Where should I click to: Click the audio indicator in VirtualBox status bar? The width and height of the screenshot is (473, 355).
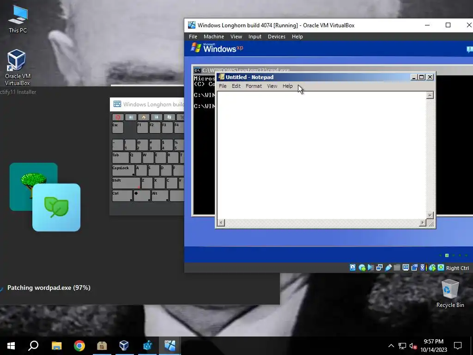click(371, 268)
